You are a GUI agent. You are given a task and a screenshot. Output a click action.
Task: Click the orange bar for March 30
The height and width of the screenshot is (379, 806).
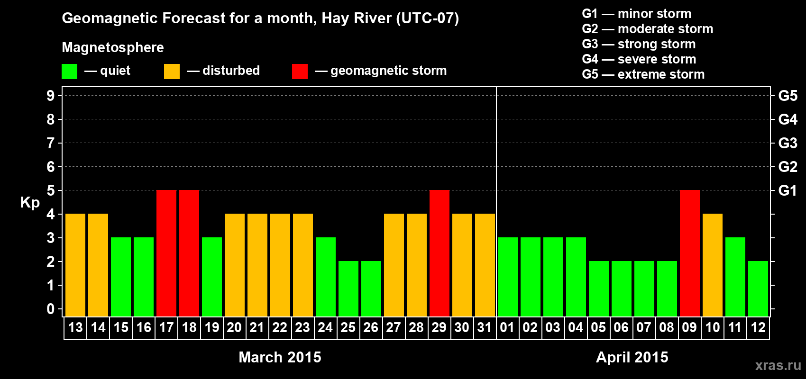tap(462, 265)
